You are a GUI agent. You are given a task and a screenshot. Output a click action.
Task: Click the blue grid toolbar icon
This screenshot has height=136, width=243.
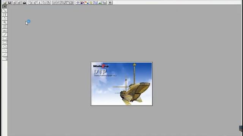[95, 3]
